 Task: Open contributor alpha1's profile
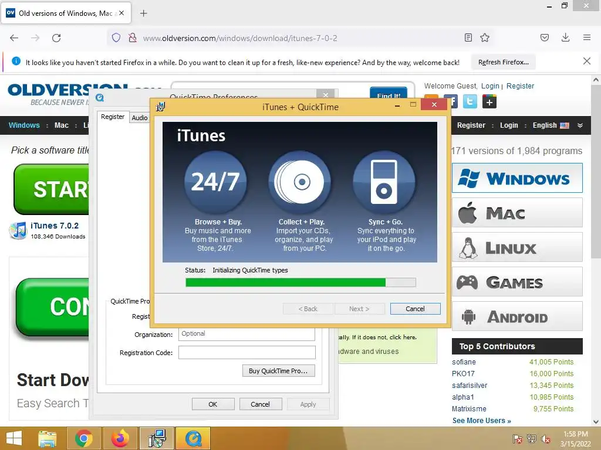pos(463,397)
